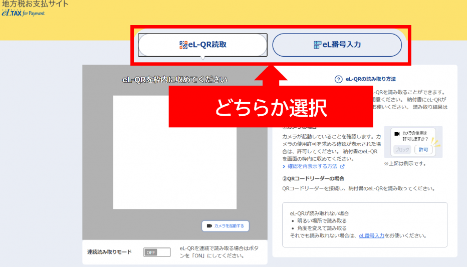Click 地方税お支払サイト site title

[35, 4]
